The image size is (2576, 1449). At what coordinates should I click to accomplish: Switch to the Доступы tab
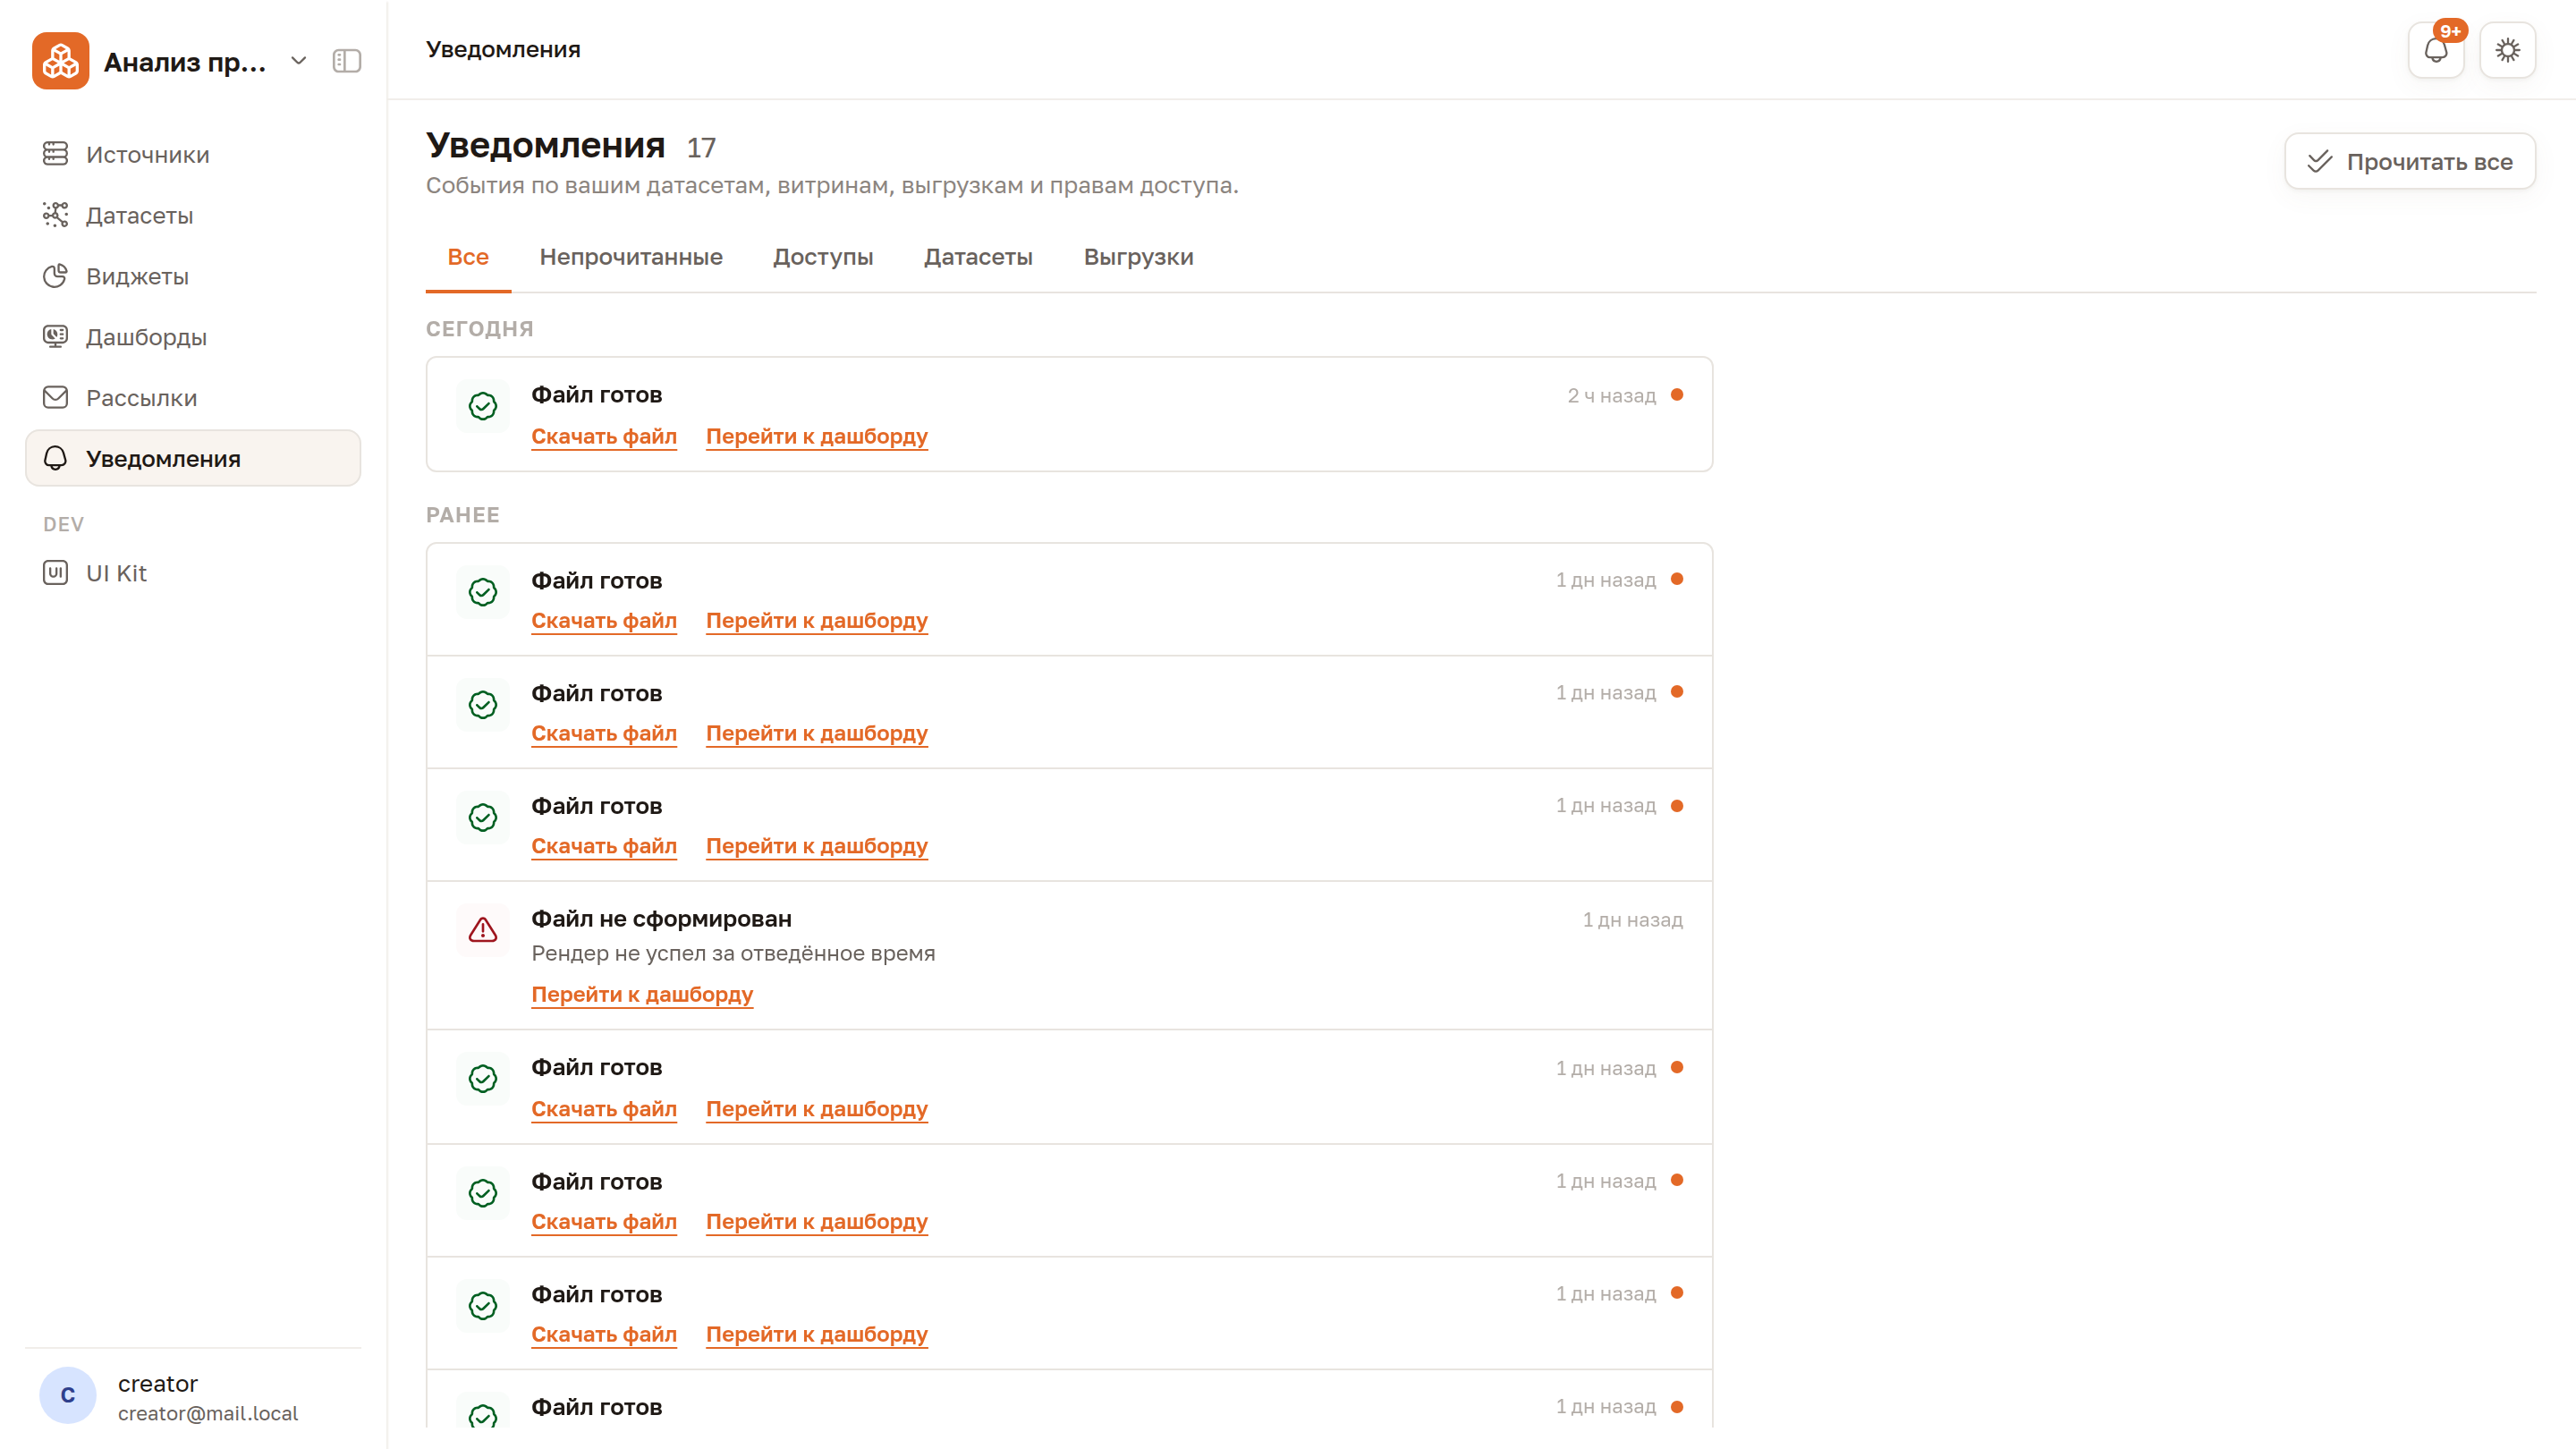tap(823, 257)
